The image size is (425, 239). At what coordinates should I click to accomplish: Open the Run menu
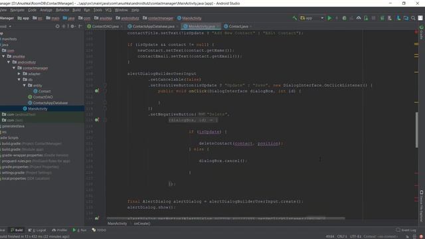pos(87,10)
